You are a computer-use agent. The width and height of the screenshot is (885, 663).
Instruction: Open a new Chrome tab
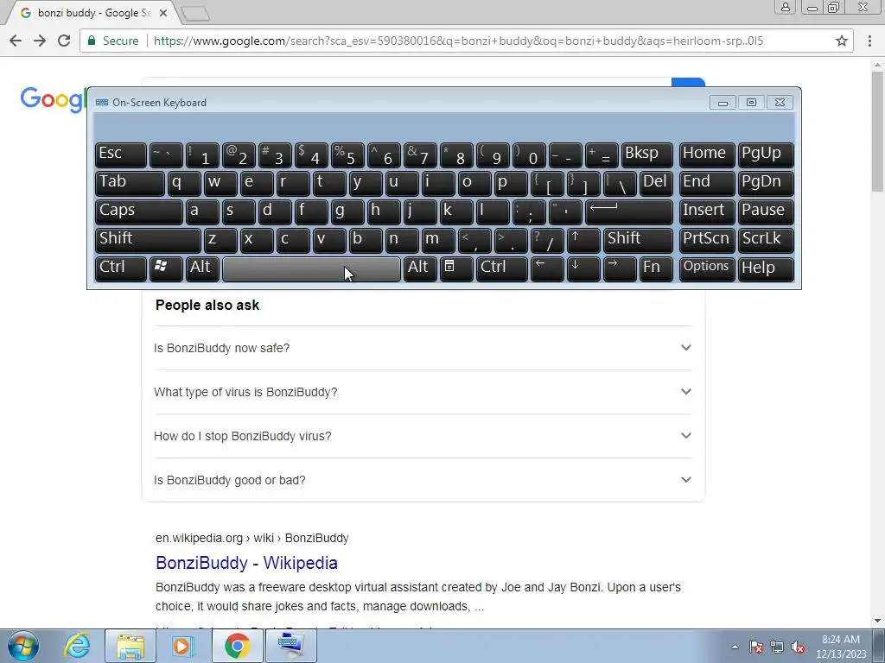[x=196, y=14]
